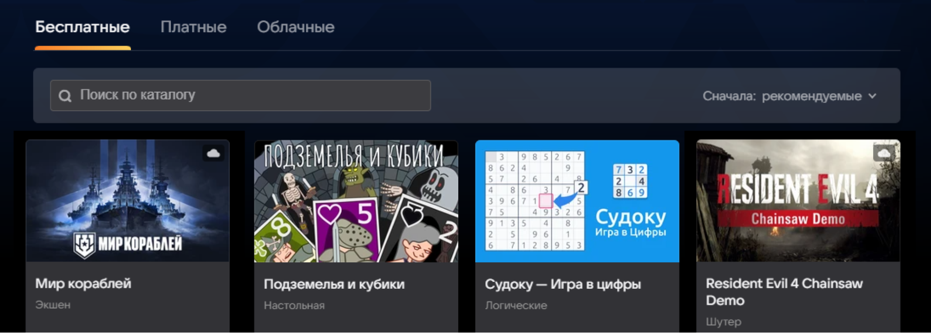Focus the Поиск по каталогу field
Screen dimensions: 931x333
(x=240, y=95)
